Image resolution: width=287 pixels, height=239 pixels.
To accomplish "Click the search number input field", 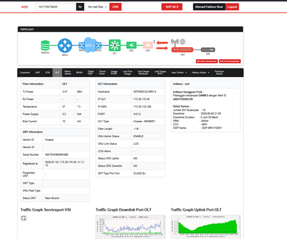I will [55, 7].
